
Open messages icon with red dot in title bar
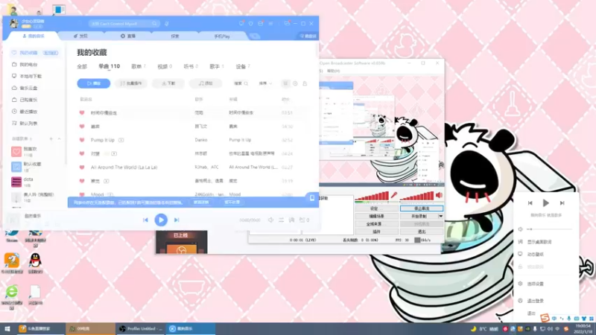click(241, 23)
